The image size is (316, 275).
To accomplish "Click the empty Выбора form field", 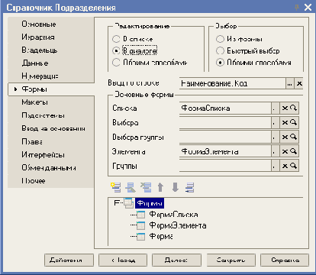I will [225, 123].
